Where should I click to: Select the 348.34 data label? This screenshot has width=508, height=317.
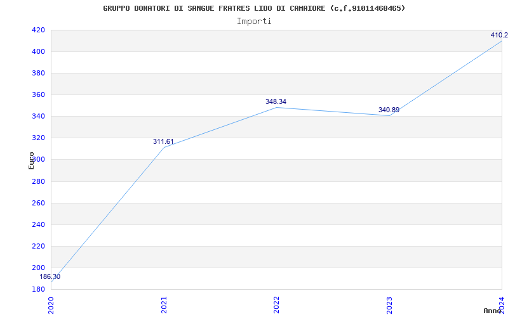[276, 101]
